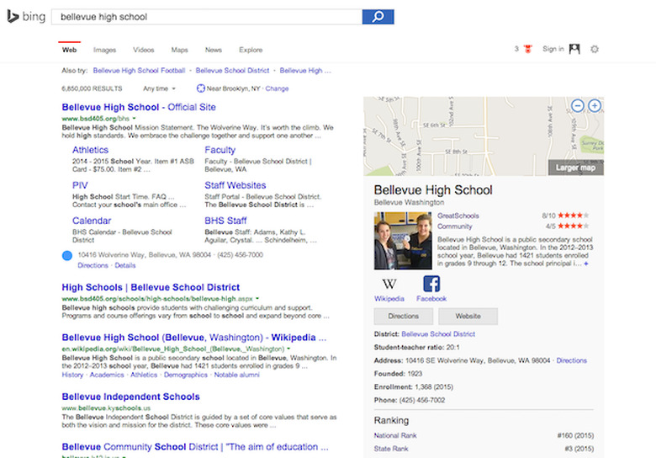Image resolution: width=656 pixels, height=458 pixels.
Task: Switch to the Maps tab
Action: point(179,50)
